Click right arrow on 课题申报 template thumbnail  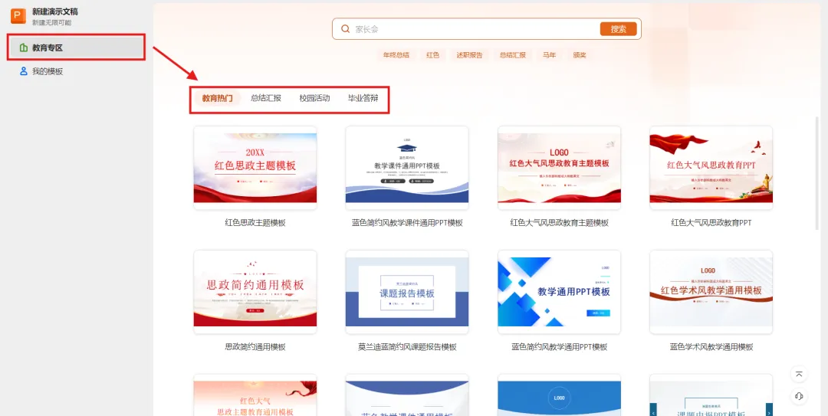coord(769,410)
